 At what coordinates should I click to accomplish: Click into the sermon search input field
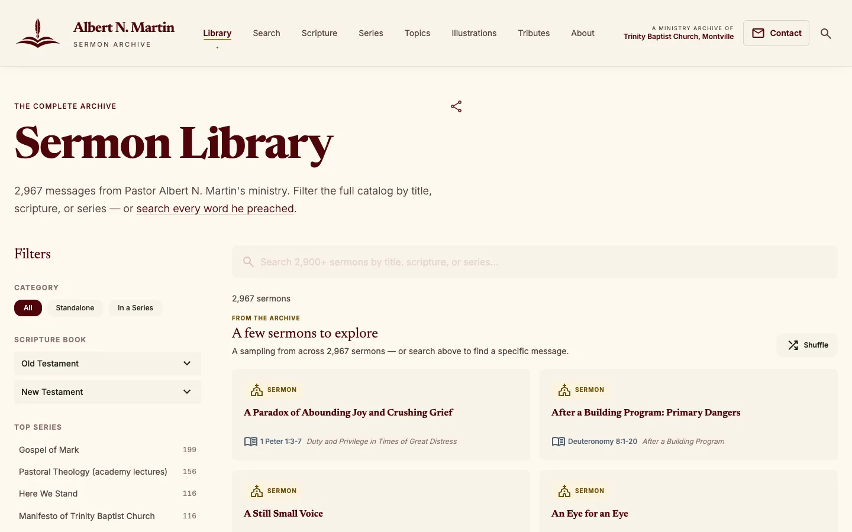(x=535, y=262)
